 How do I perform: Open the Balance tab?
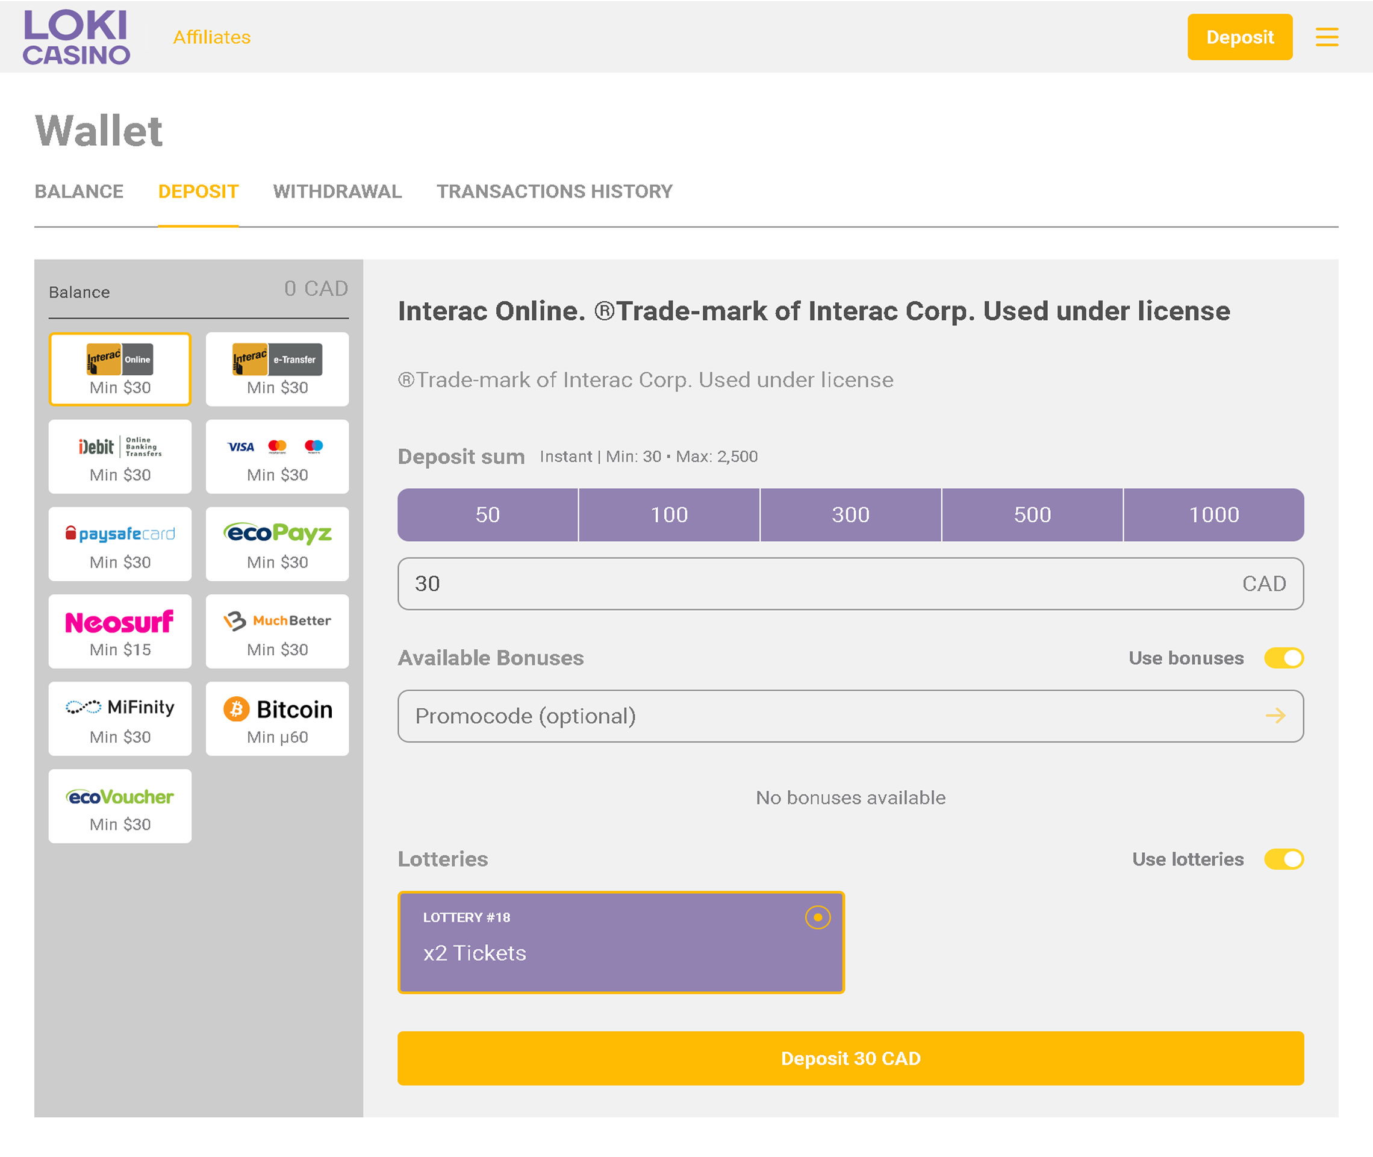point(79,192)
